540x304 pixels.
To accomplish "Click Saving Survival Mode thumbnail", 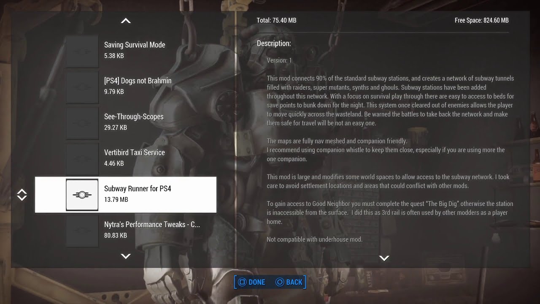I will 82,51.
